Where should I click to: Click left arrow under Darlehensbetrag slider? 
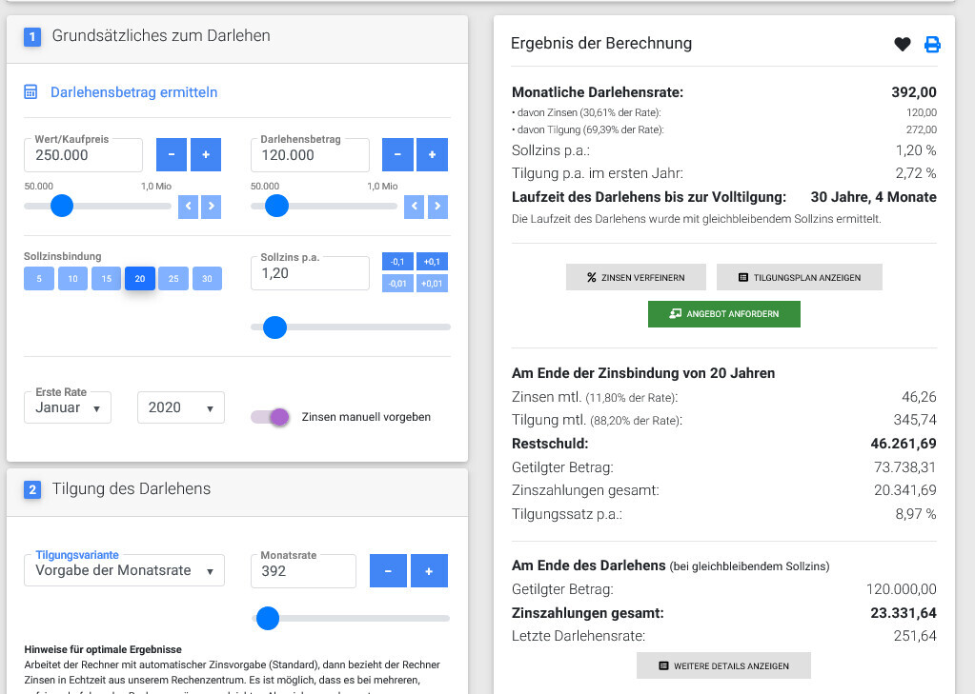click(x=415, y=206)
